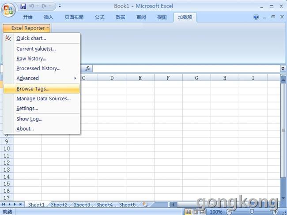Image resolution: width=287 pixels, height=215 pixels.
Task: Open Excel Help question mark icon
Action: pos(256,17)
